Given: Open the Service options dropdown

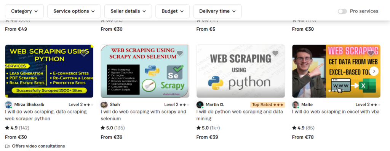Looking at the screenshot, I should point(74,11).
